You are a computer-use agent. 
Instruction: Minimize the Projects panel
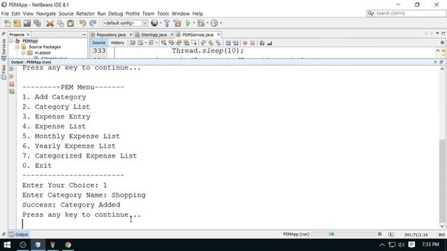(x=84, y=34)
